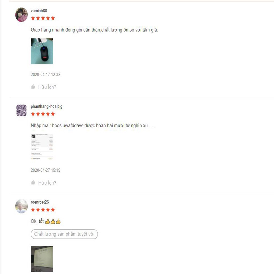
Task: Open the projector screen photo by roenroet26
Action: 42,259
